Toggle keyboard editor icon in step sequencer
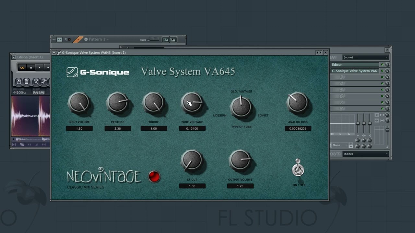Image resolution: width=415 pixels, height=233 pixels. pyautogui.click(x=173, y=40)
